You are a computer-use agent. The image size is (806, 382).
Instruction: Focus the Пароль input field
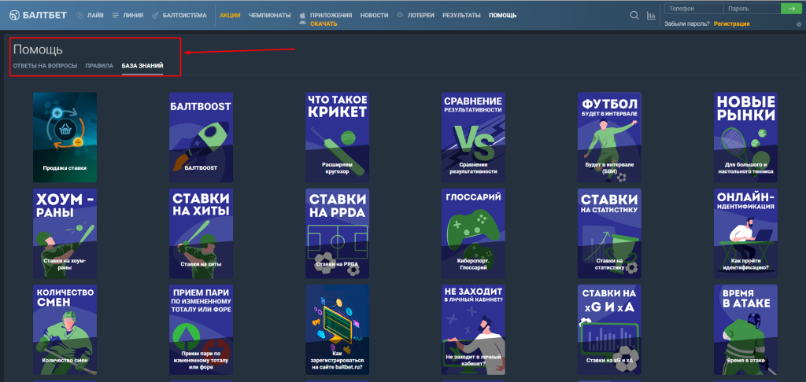point(752,9)
